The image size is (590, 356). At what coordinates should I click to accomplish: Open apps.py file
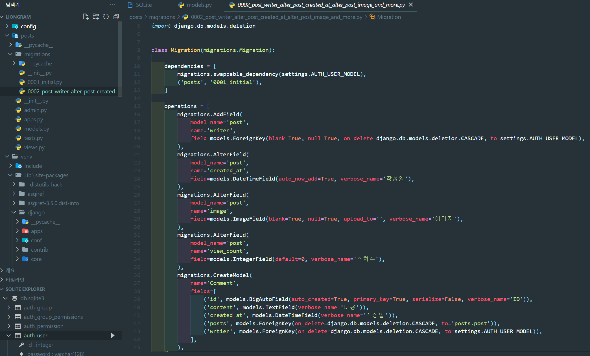pos(34,119)
